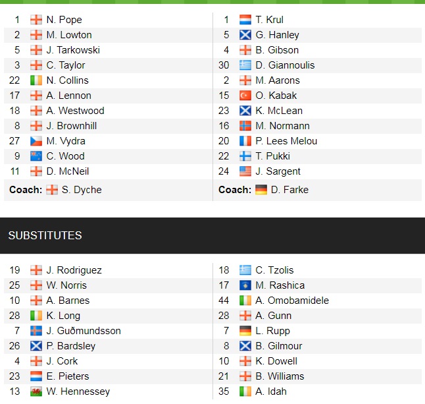Click the Wales flag beside W. Hennessey
425x404 pixels.
[36, 391]
